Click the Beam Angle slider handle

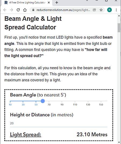tap(43, 101)
